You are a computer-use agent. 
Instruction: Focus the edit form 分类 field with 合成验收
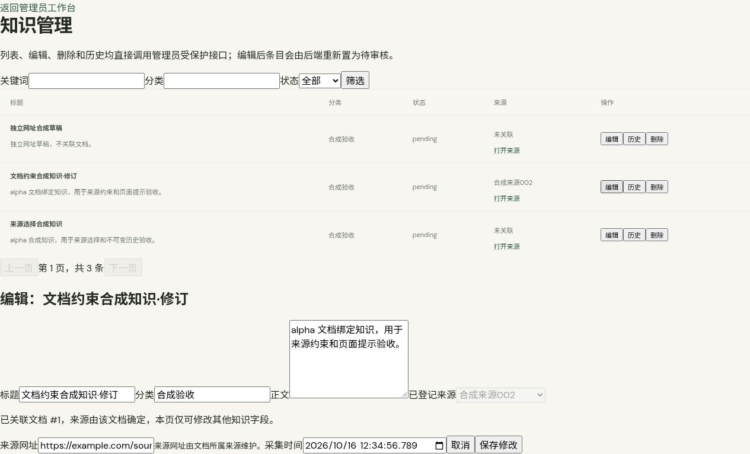[x=212, y=395]
